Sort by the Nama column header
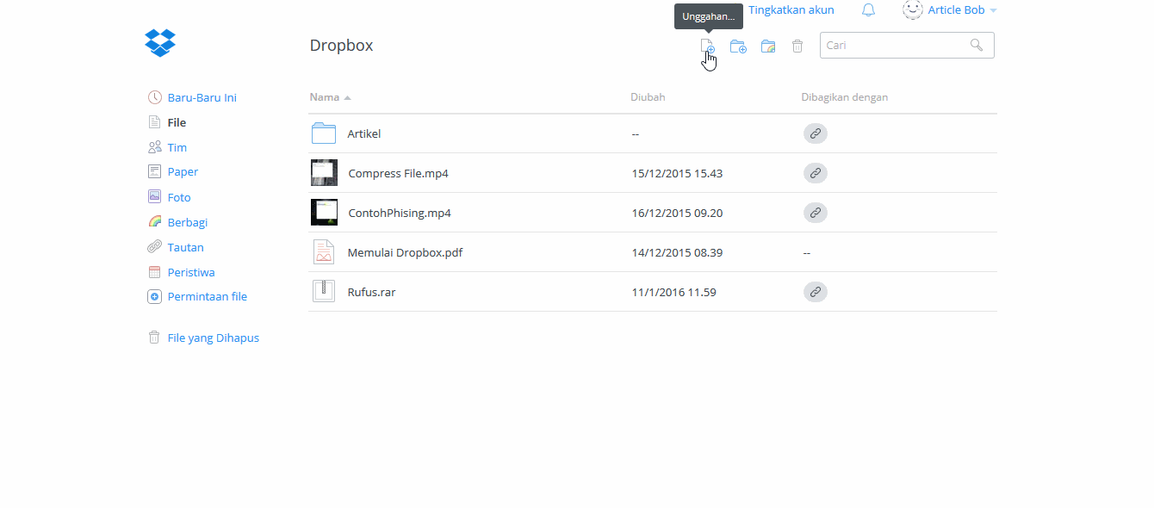This screenshot has width=1154, height=508. pos(325,97)
